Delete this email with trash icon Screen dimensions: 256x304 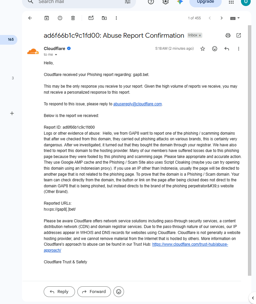(x=73, y=18)
